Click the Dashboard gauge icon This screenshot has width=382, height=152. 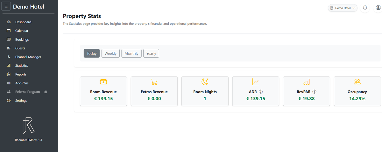(x=9, y=22)
